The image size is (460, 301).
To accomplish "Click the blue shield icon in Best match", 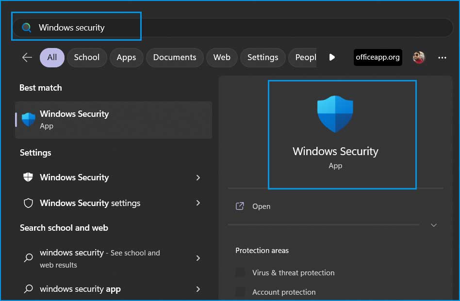I will click(x=29, y=120).
